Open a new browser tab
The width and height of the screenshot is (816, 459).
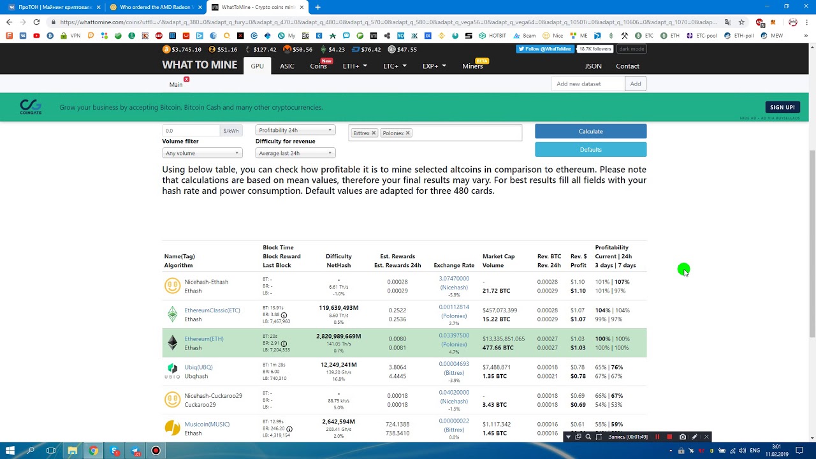pyautogui.click(x=317, y=7)
